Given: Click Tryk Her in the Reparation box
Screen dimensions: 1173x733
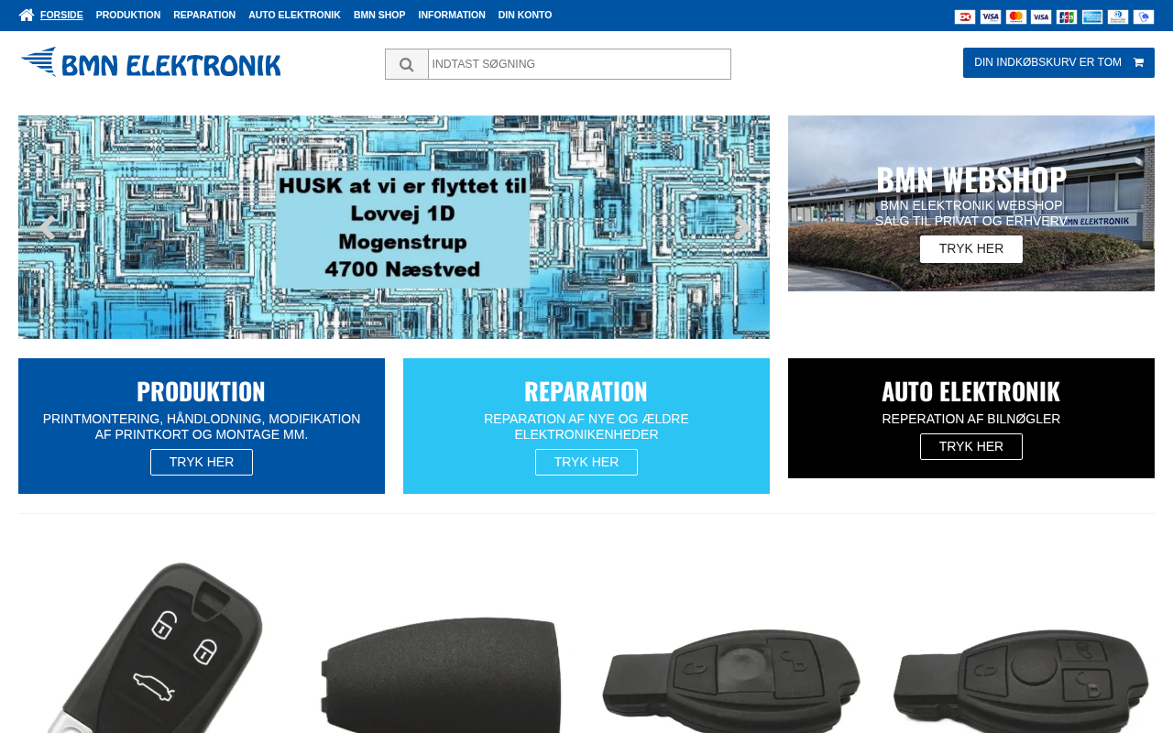Looking at the screenshot, I should 586,462.
